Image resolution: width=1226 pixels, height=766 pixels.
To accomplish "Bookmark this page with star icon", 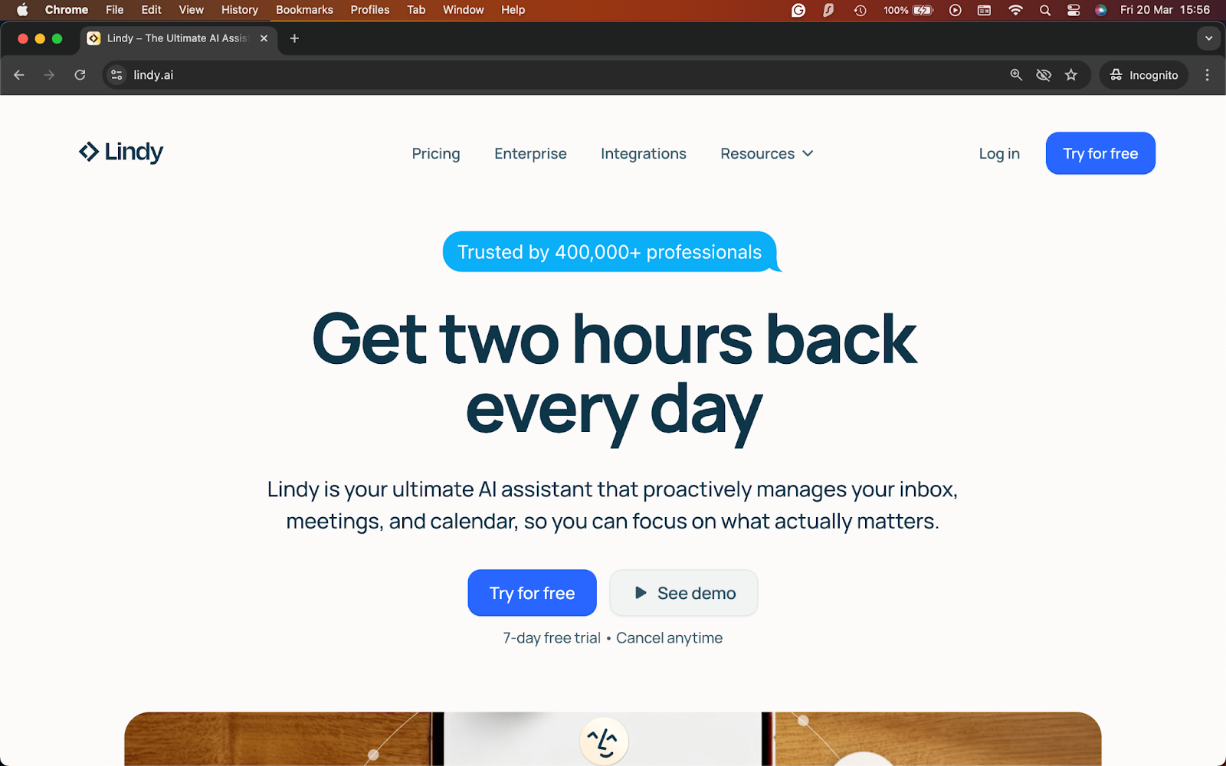I will point(1071,75).
